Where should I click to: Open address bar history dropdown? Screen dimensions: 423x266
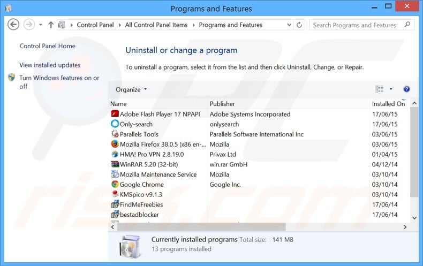pos(289,25)
